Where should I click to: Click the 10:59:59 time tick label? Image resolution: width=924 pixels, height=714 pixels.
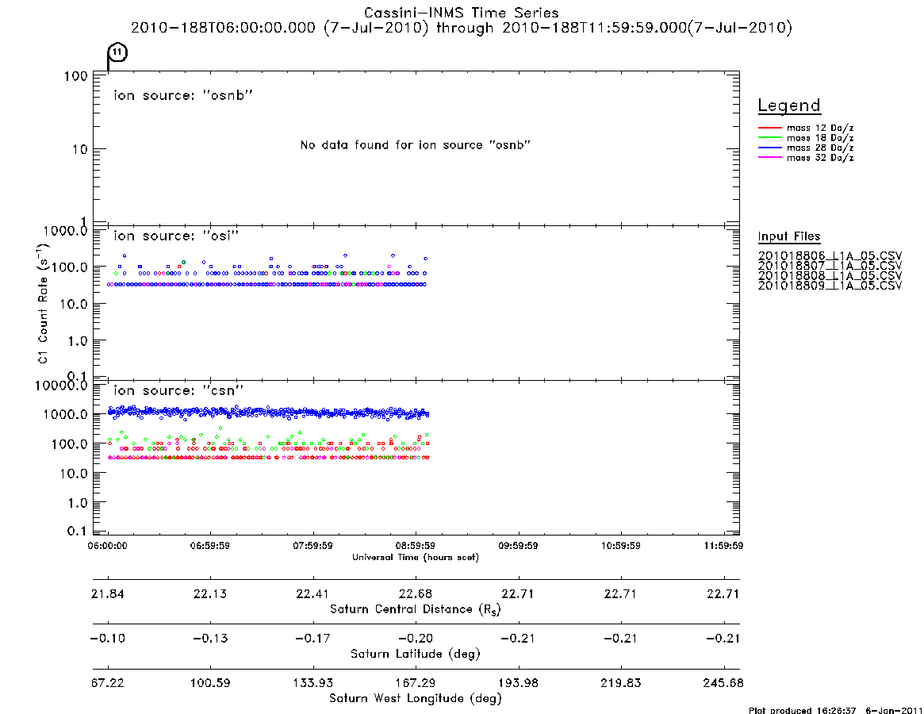[620, 546]
